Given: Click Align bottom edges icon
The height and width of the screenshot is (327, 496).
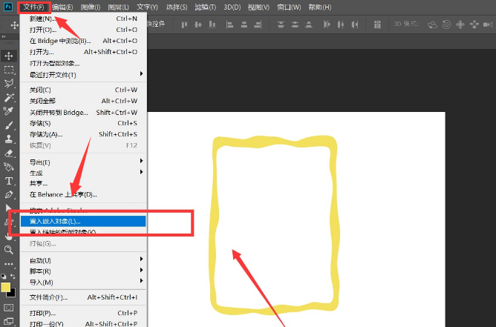Looking at the screenshot, I should pyautogui.click(x=212, y=24).
